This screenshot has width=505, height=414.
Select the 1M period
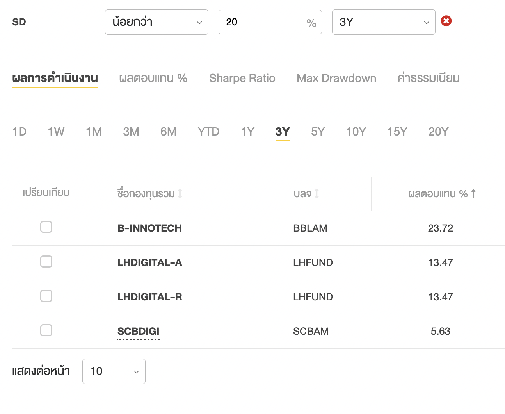tap(94, 132)
